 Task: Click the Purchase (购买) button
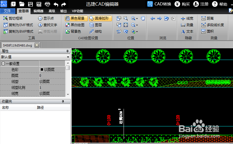point(182,4)
